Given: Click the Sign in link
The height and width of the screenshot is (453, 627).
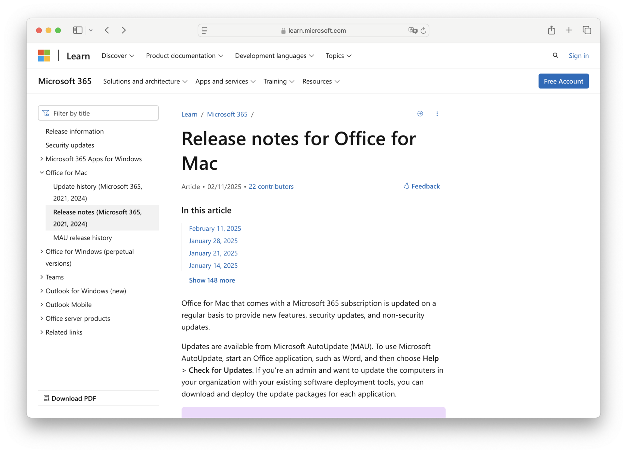Looking at the screenshot, I should 579,56.
